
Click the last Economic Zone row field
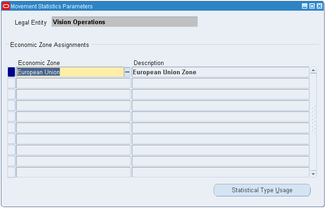pos(73,172)
